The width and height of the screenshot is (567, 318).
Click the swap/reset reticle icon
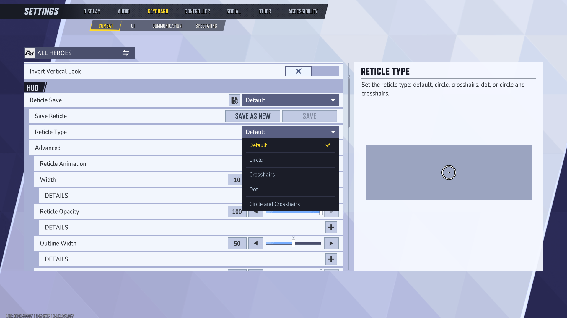[126, 53]
